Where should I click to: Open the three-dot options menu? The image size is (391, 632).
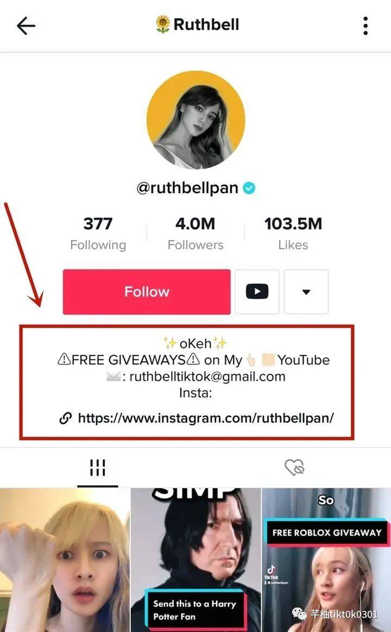365,26
